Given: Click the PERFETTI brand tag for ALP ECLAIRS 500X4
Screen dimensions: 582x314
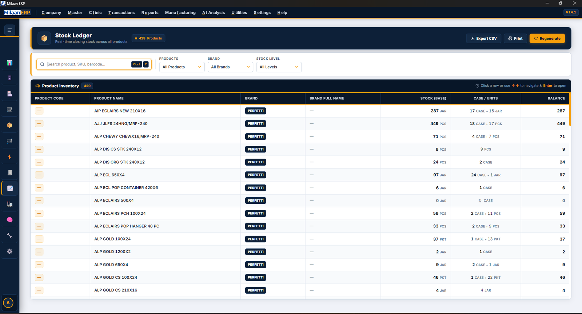Looking at the screenshot, I should click(256, 200).
